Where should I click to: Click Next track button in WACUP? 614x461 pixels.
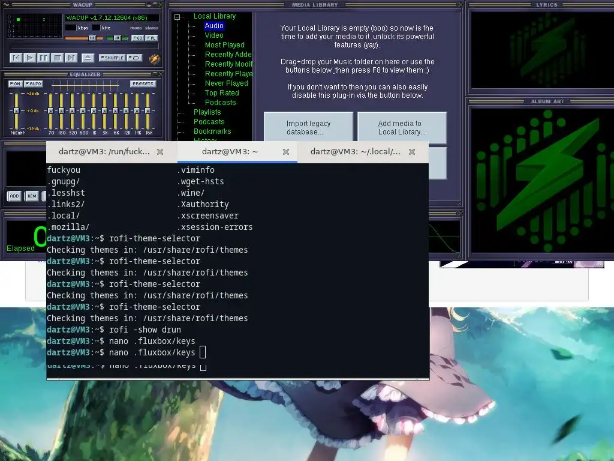coord(71,58)
